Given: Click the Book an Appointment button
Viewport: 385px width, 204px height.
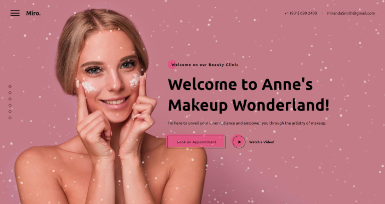Looking at the screenshot, I should [x=196, y=142].
